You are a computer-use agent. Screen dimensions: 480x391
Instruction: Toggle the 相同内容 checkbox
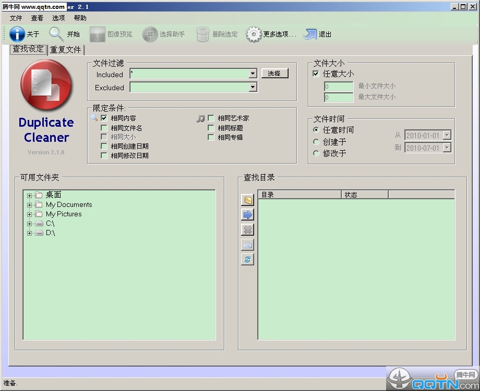point(104,118)
